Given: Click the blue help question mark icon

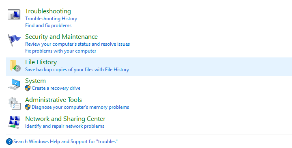Looking at the screenshot, I should coord(9,142).
